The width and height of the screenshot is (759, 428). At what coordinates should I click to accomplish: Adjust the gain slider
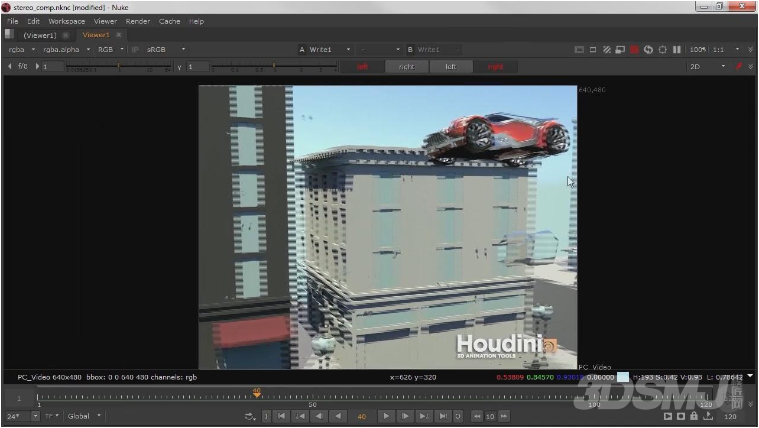click(x=119, y=66)
